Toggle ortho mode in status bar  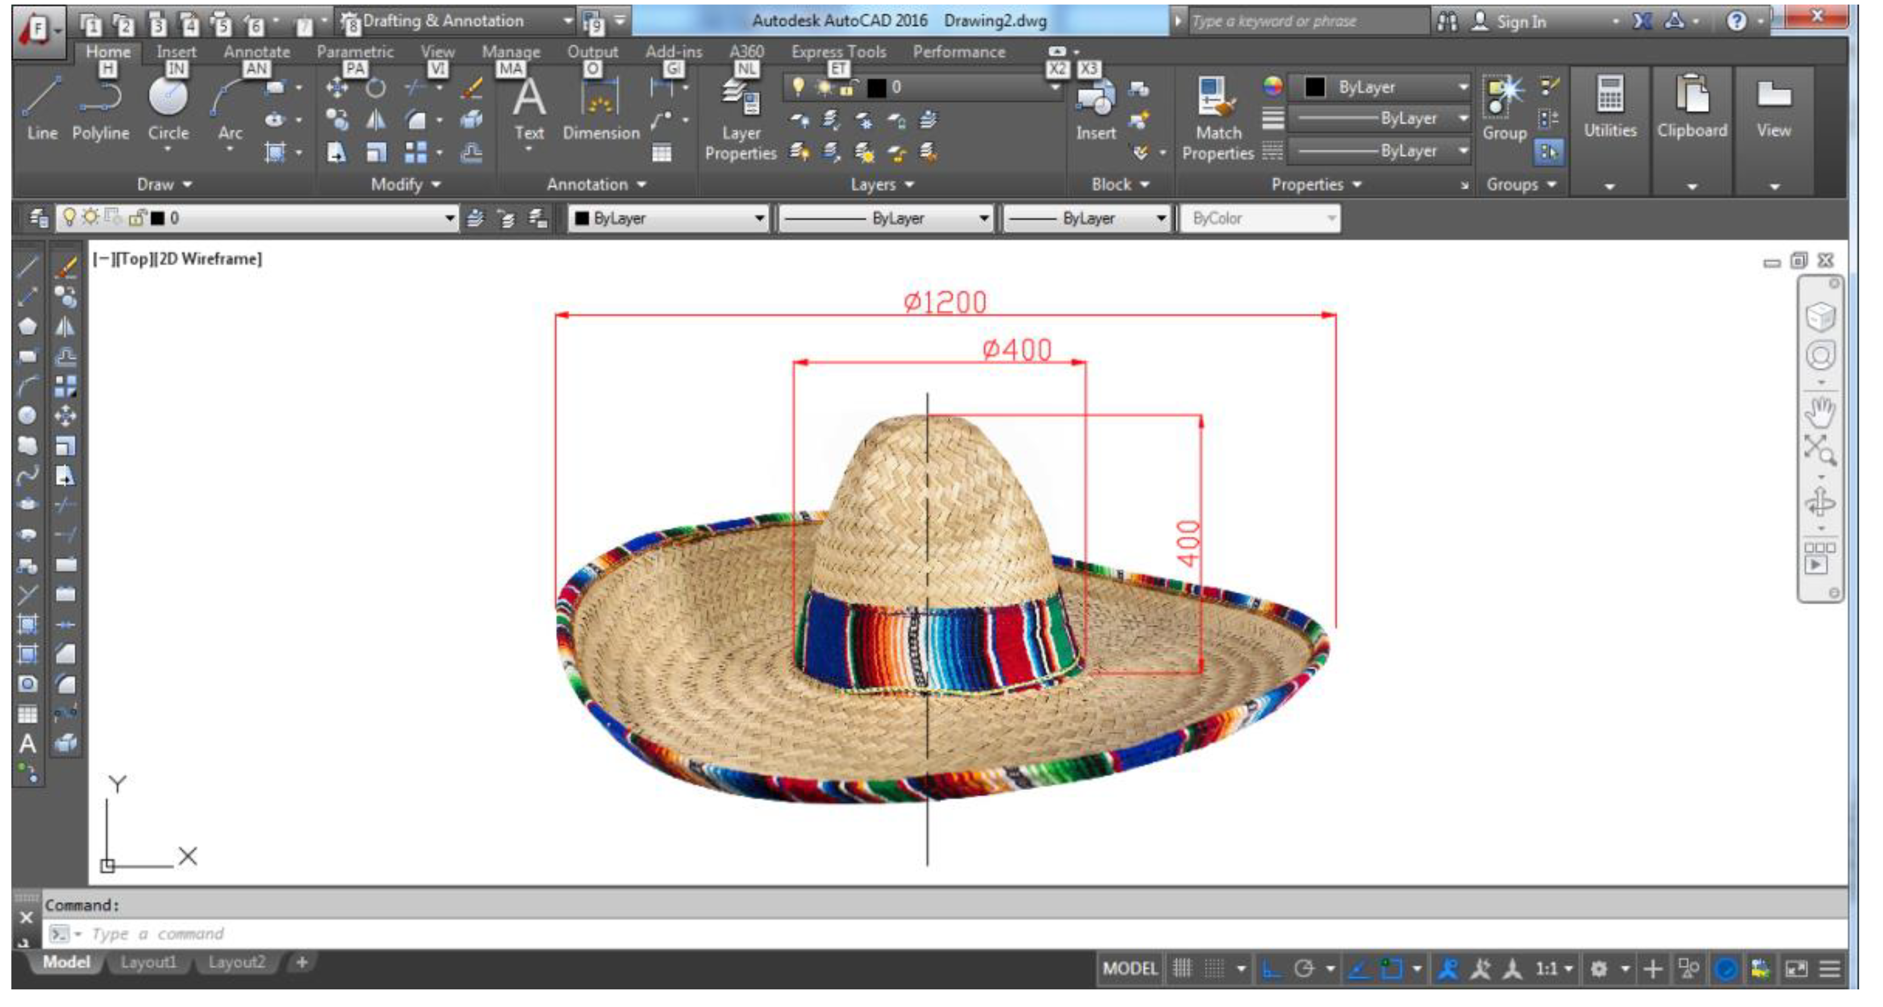click(1272, 969)
